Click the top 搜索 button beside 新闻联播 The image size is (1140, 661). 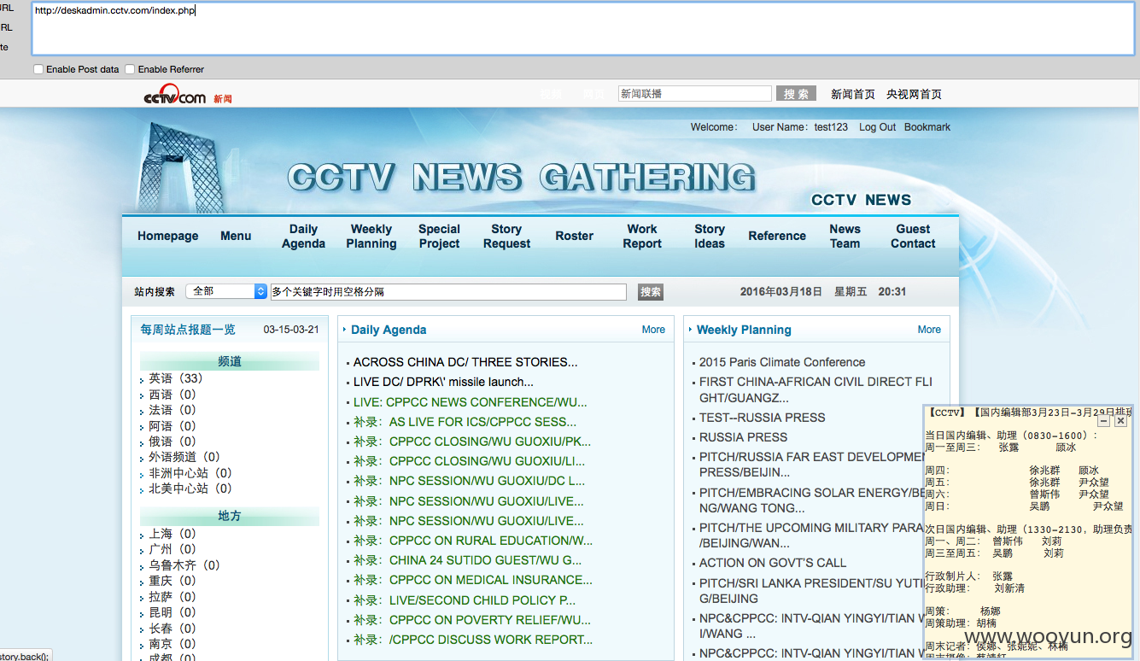tap(796, 94)
